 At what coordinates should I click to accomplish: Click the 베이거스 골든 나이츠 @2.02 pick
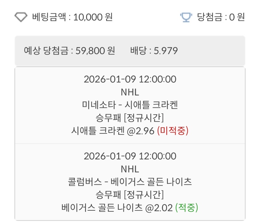pos(117,207)
